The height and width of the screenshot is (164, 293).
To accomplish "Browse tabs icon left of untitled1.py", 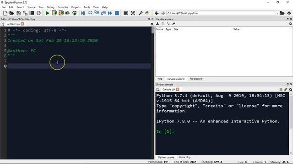I will tap(2, 24).
